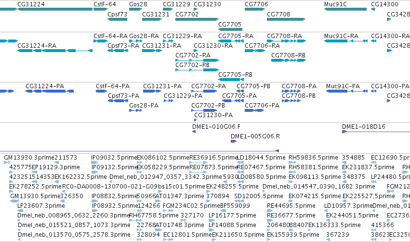Click the CG31224 gene label
The image size is (410, 242).
31,4
